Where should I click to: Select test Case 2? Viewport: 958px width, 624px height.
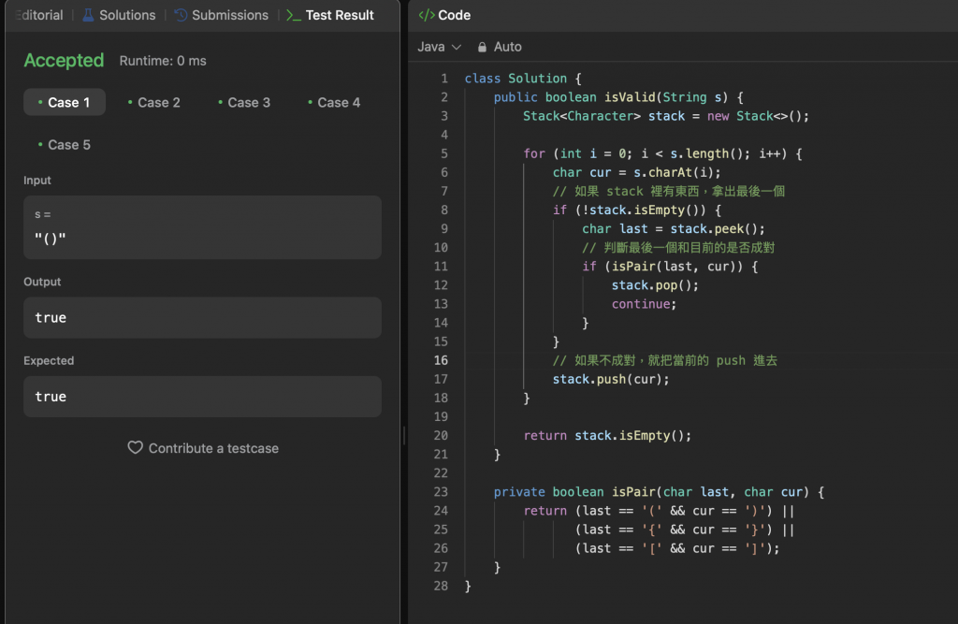154,102
